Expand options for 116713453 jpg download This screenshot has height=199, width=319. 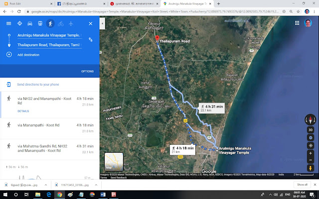96,185
